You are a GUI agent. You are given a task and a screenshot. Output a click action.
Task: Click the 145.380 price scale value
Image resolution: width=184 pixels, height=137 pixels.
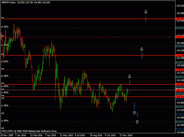[180, 43]
